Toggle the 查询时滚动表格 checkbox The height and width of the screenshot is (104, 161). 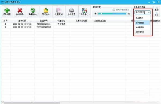click(x=114, y=10)
